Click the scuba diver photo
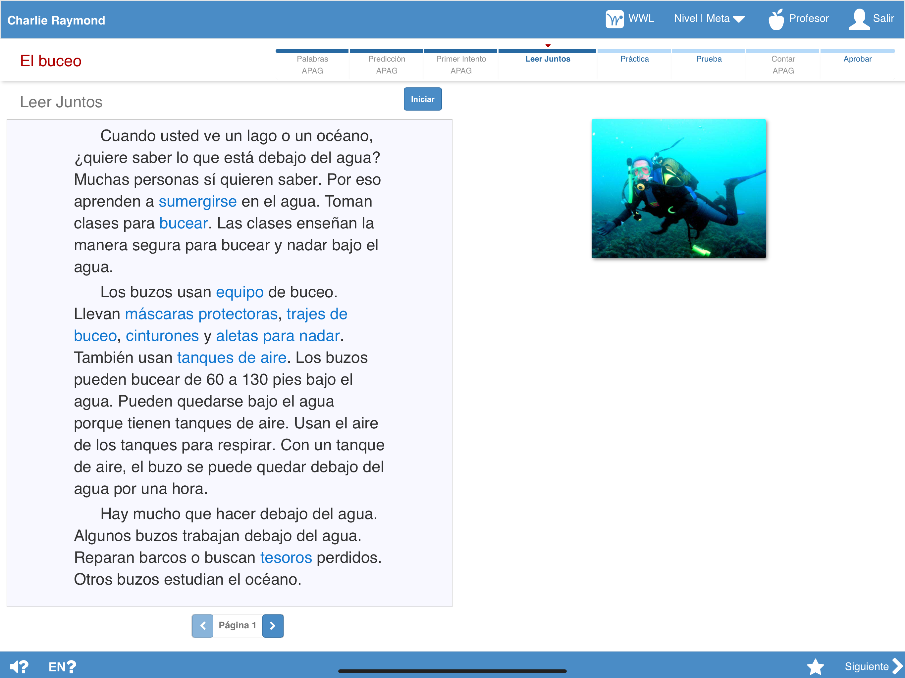The image size is (905, 678). click(x=678, y=188)
